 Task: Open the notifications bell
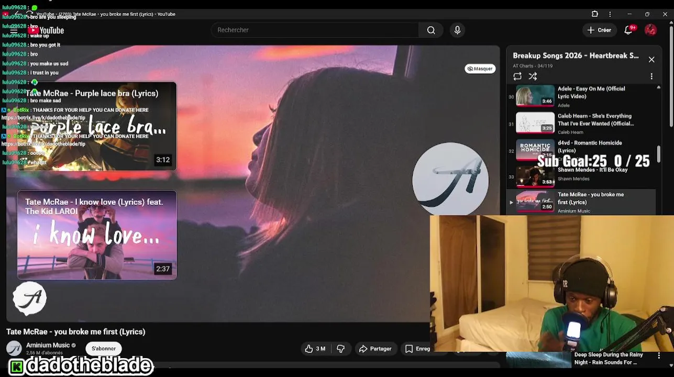coord(628,30)
